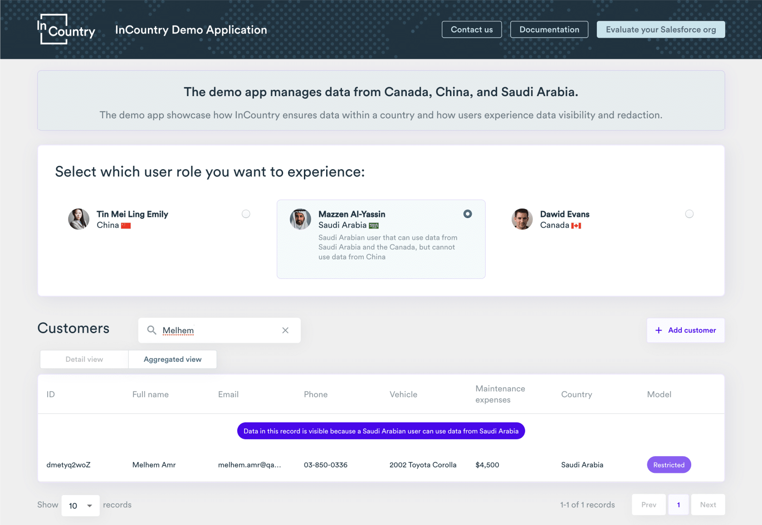Click Mazzen Al-Yassin's avatar photo

[300, 219]
